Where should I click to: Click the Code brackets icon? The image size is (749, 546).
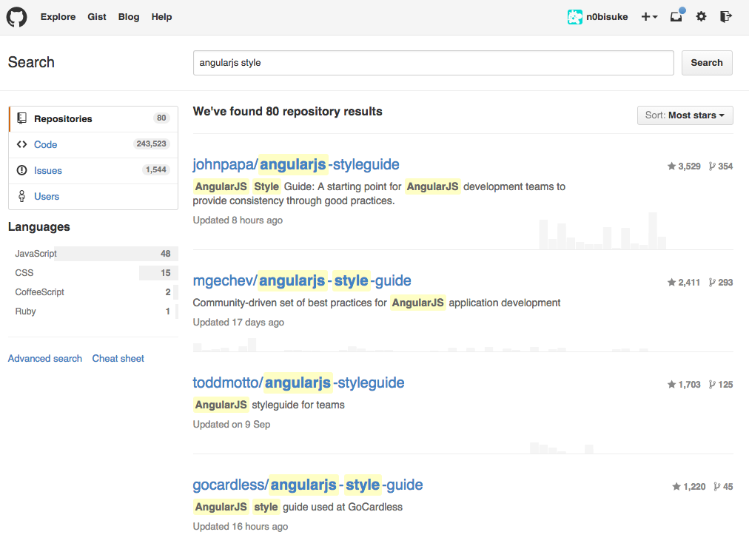point(21,144)
